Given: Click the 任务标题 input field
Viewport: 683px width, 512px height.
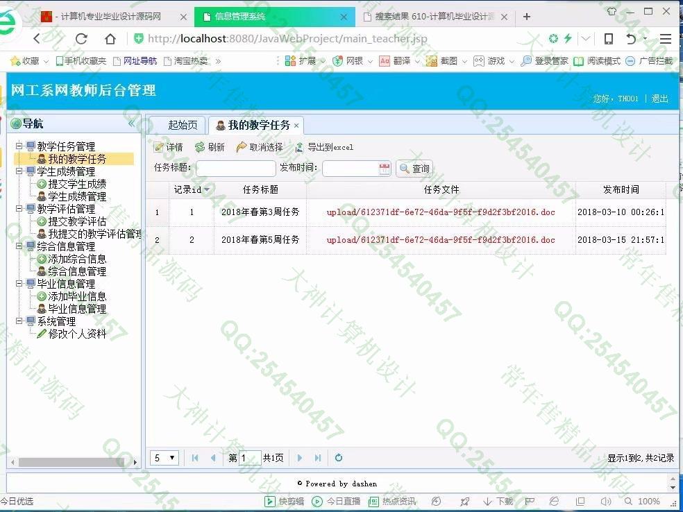Looking at the screenshot, I should point(236,169).
